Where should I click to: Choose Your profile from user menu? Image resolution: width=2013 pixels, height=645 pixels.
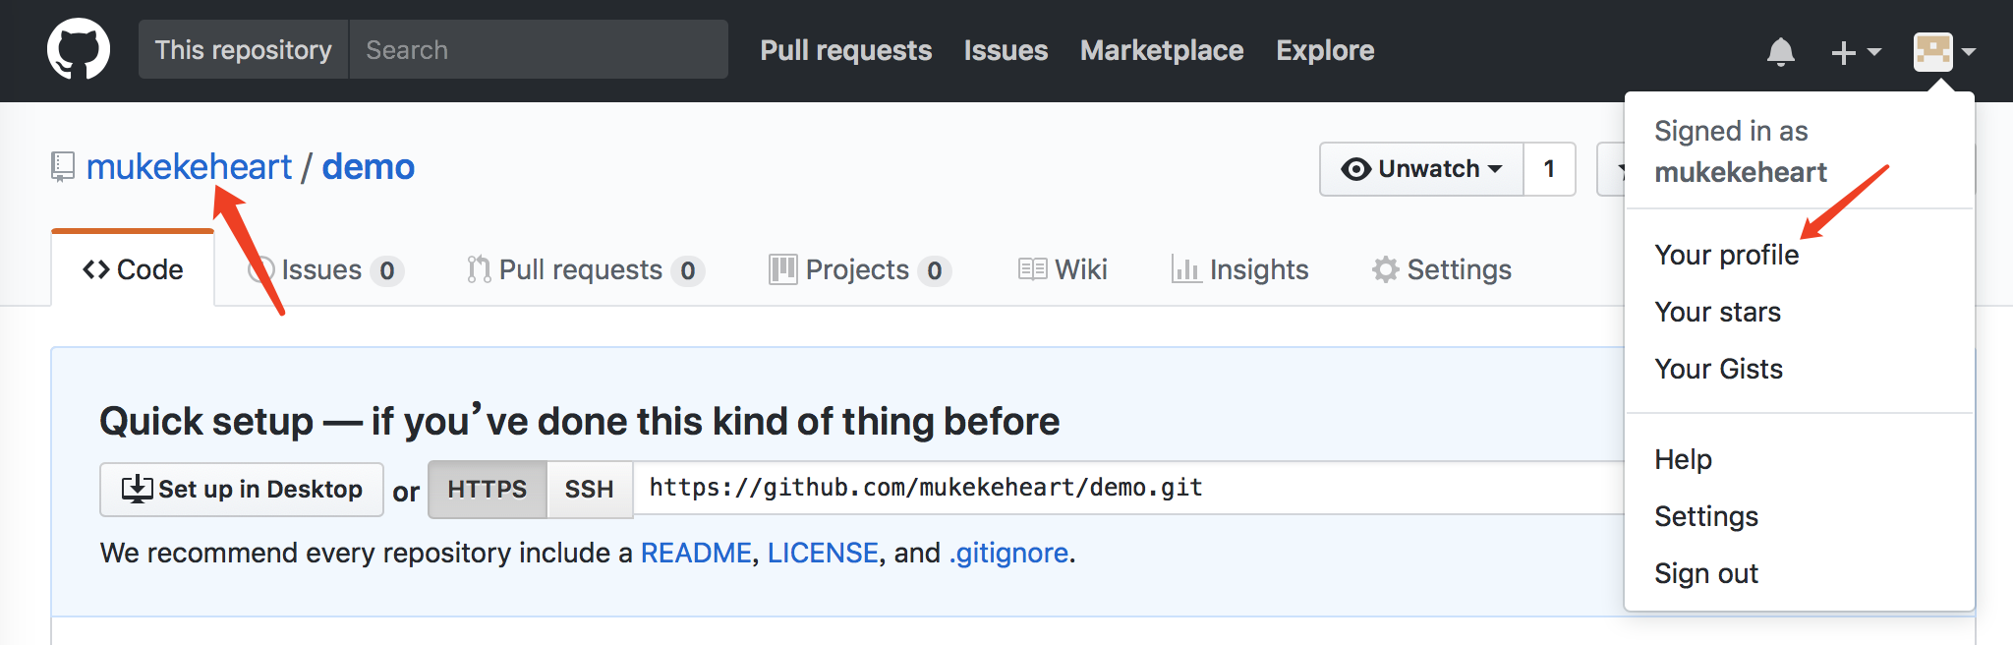(x=1726, y=255)
